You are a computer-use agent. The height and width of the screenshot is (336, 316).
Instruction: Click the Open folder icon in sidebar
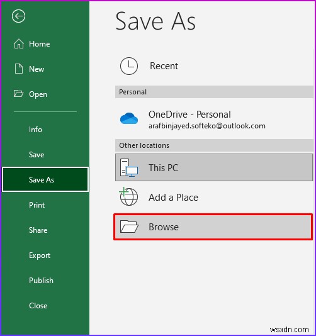[x=18, y=94]
